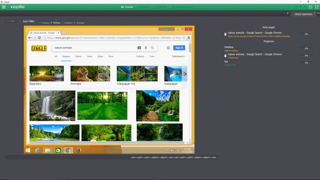
Task: Open the waterfall image thumbnail
Action: click(x=52, y=106)
